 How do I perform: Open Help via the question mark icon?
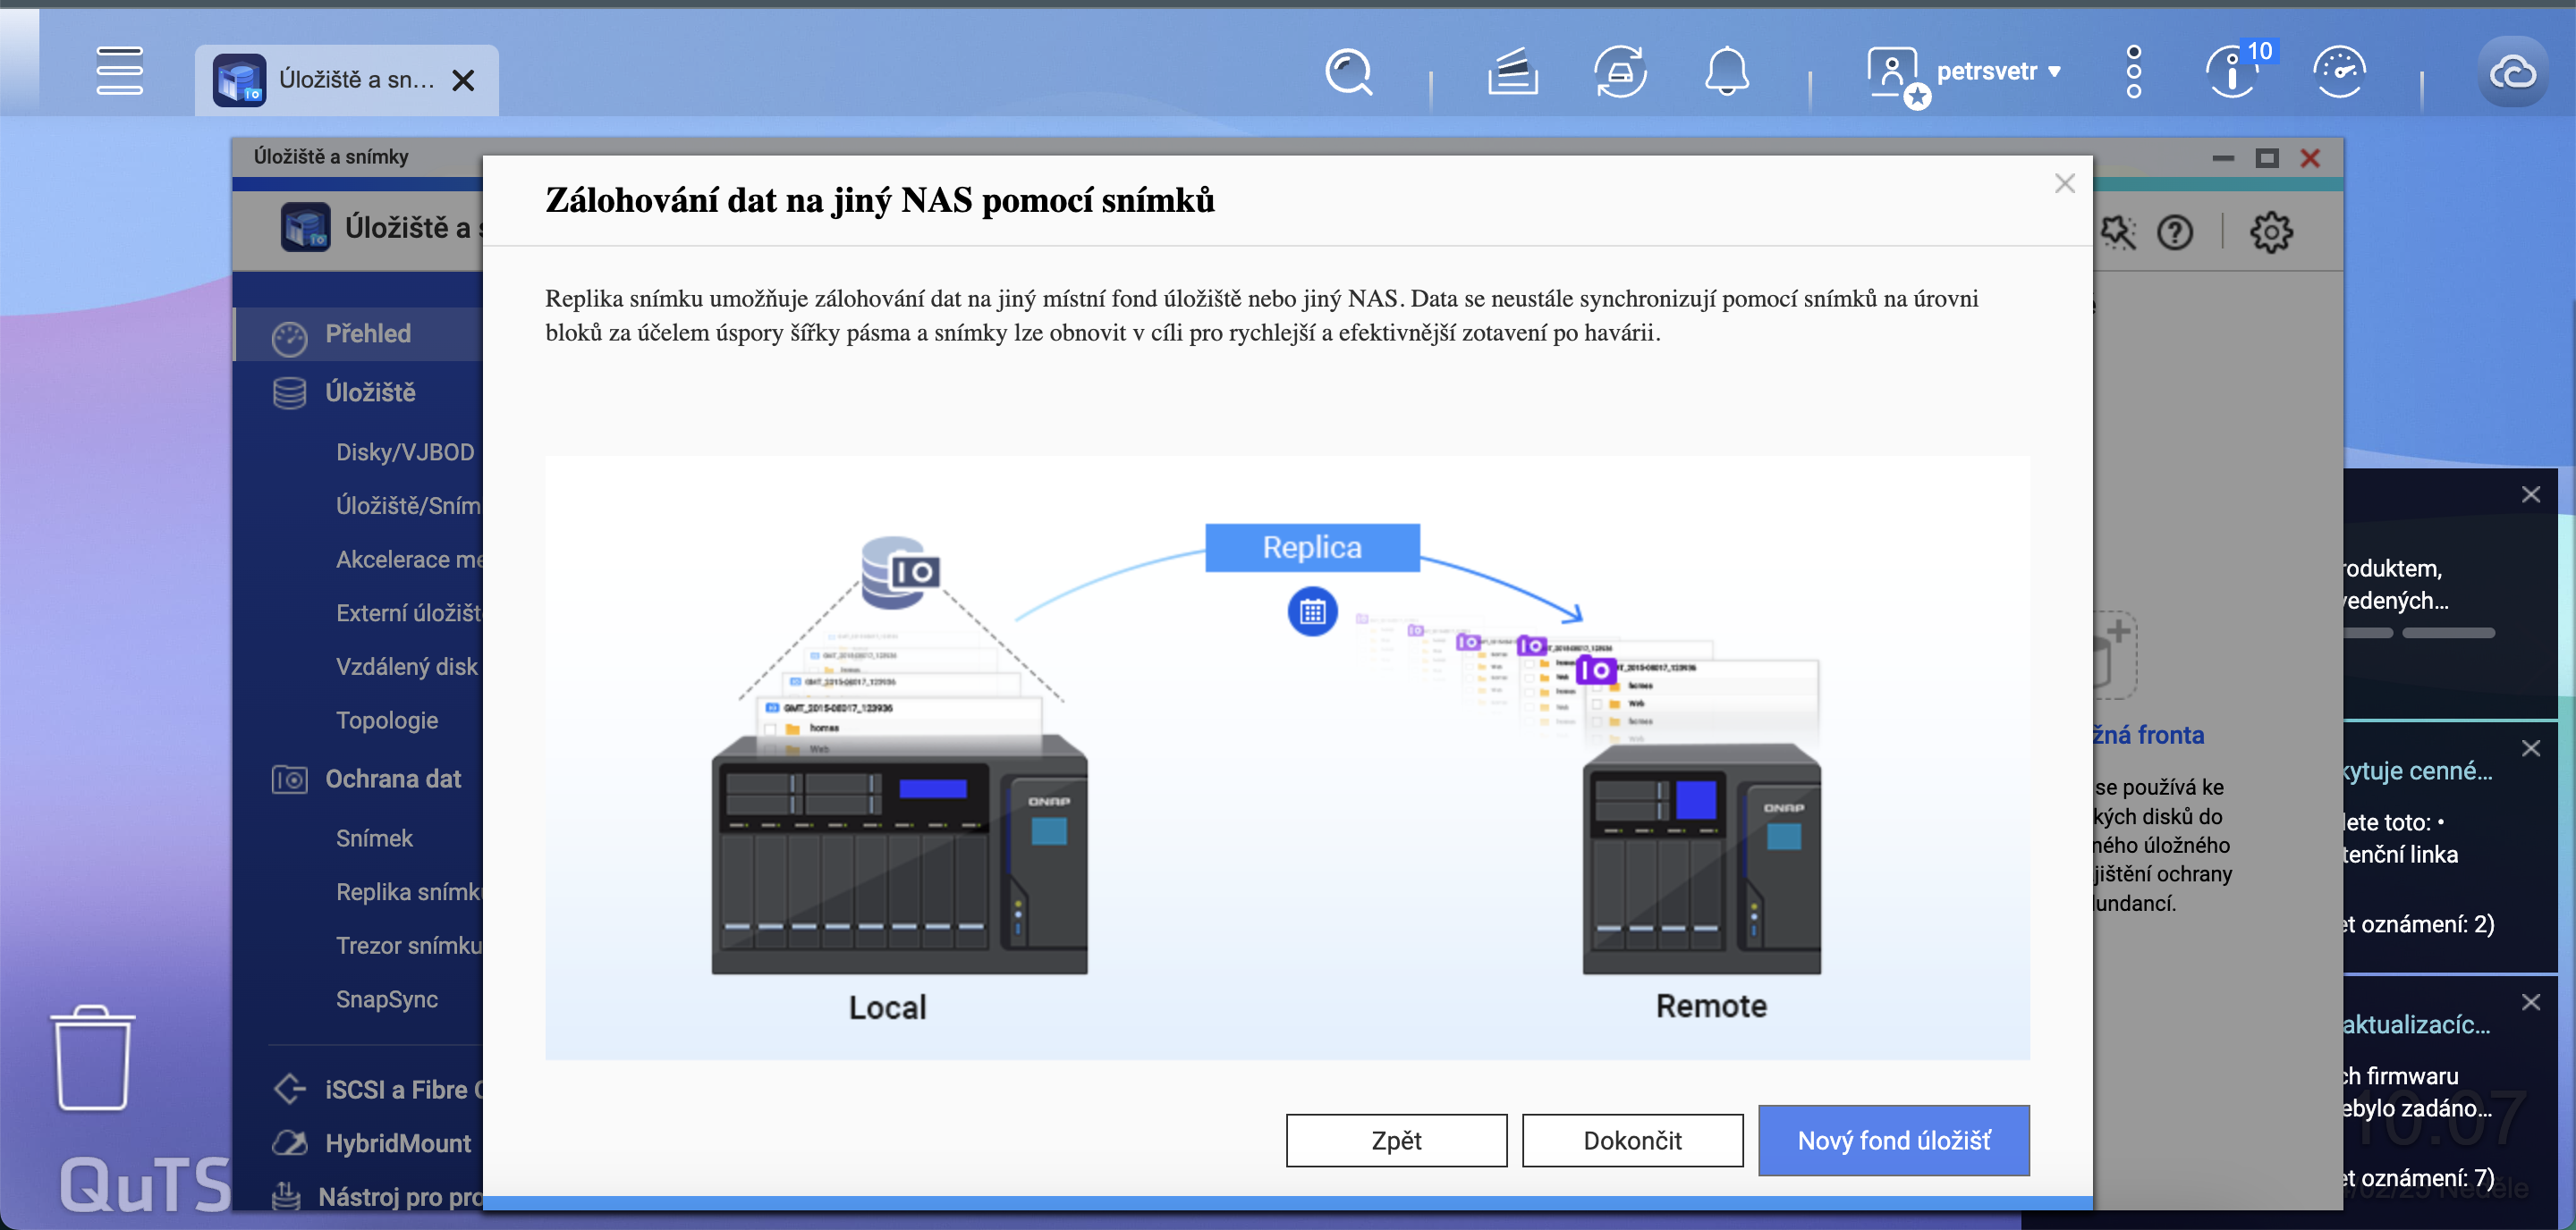click(2176, 232)
